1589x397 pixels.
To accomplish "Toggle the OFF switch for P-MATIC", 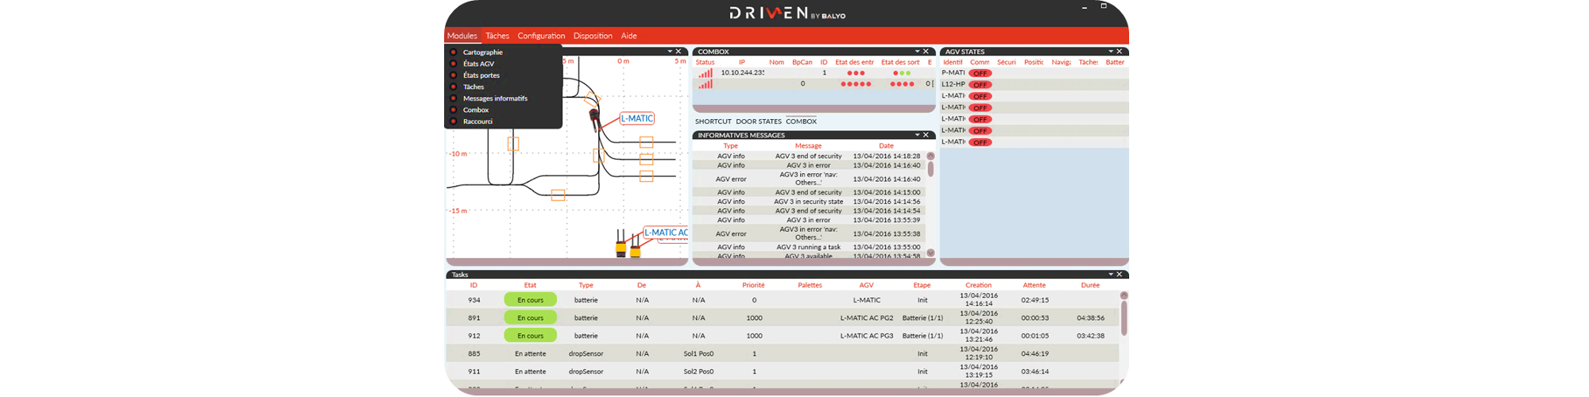I will [x=980, y=73].
